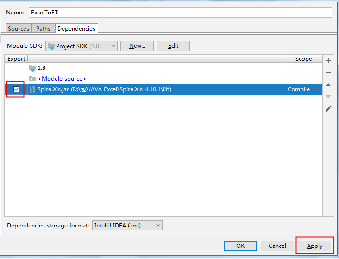Image resolution: width=339 pixels, height=259 pixels.
Task: Move dependency down with arrow icon
Action: (328, 97)
